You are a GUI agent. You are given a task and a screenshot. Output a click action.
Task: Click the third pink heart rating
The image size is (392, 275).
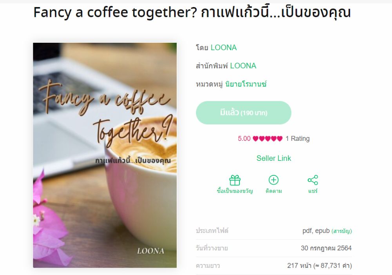pos(268,138)
